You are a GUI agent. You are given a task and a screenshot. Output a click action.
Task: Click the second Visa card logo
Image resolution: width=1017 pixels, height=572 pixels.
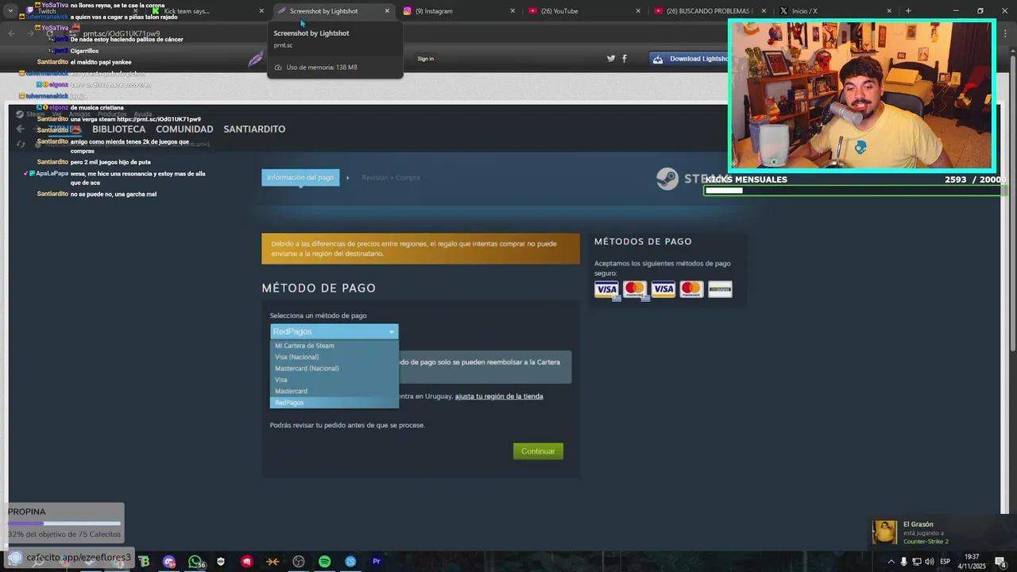pyautogui.click(x=663, y=289)
